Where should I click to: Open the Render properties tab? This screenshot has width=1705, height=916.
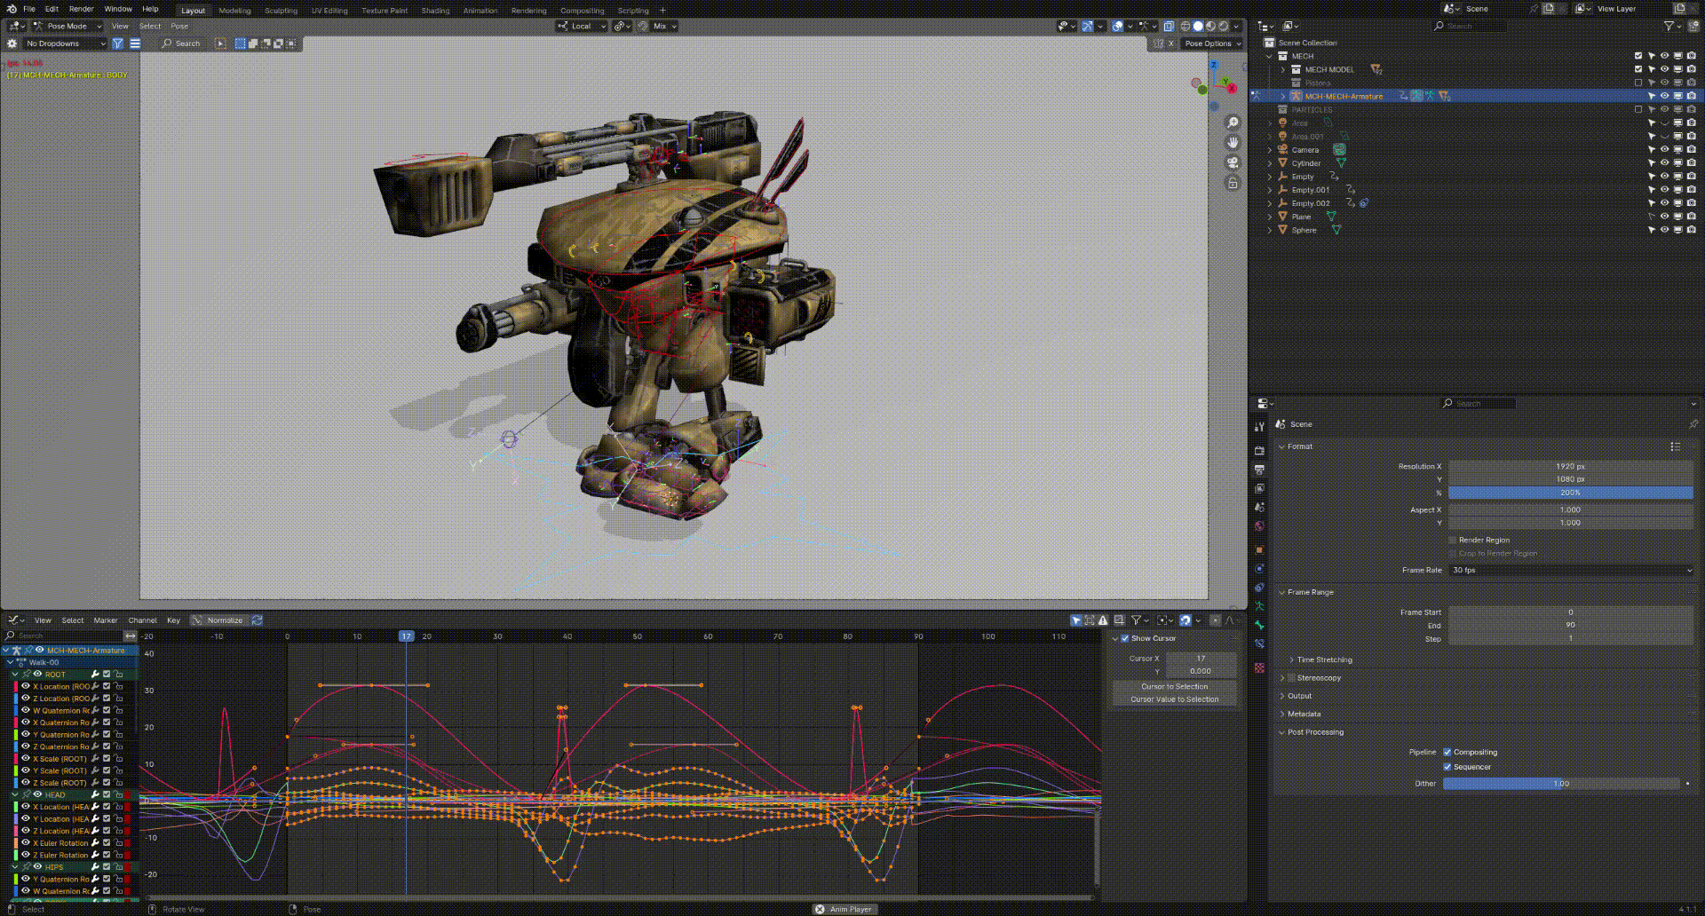(x=1259, y=451)
